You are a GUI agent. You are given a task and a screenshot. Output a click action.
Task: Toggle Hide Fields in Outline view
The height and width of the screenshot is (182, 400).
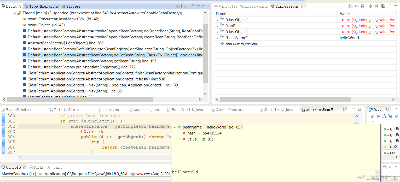(x=390, y=116)
